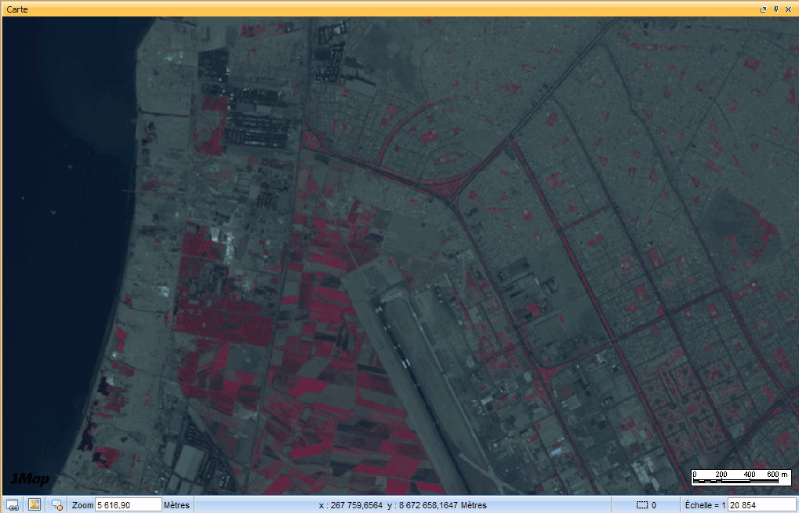
Task: Click the Zoom label in status bar
Action: (82, 505)
